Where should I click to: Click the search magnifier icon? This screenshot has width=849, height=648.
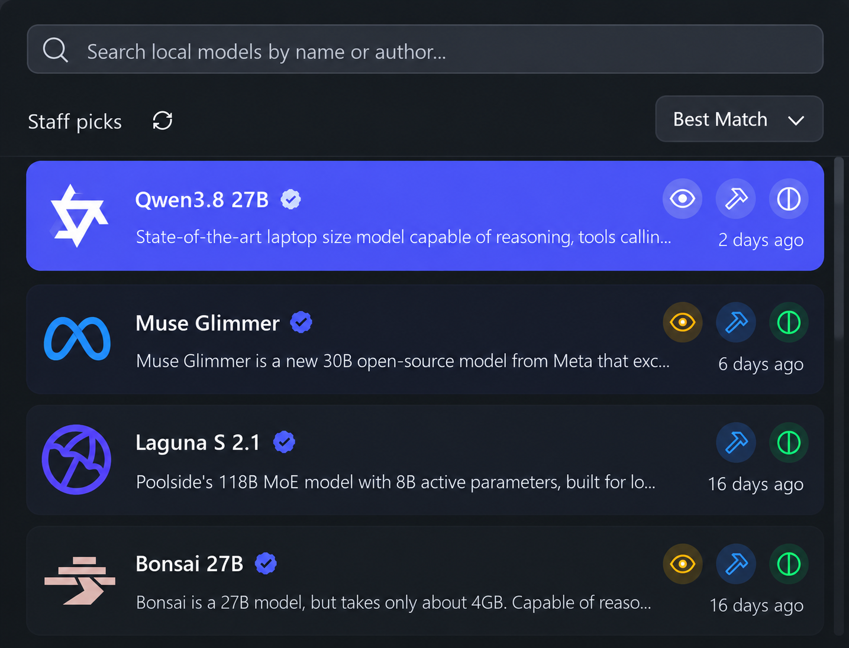pos(56,50)
